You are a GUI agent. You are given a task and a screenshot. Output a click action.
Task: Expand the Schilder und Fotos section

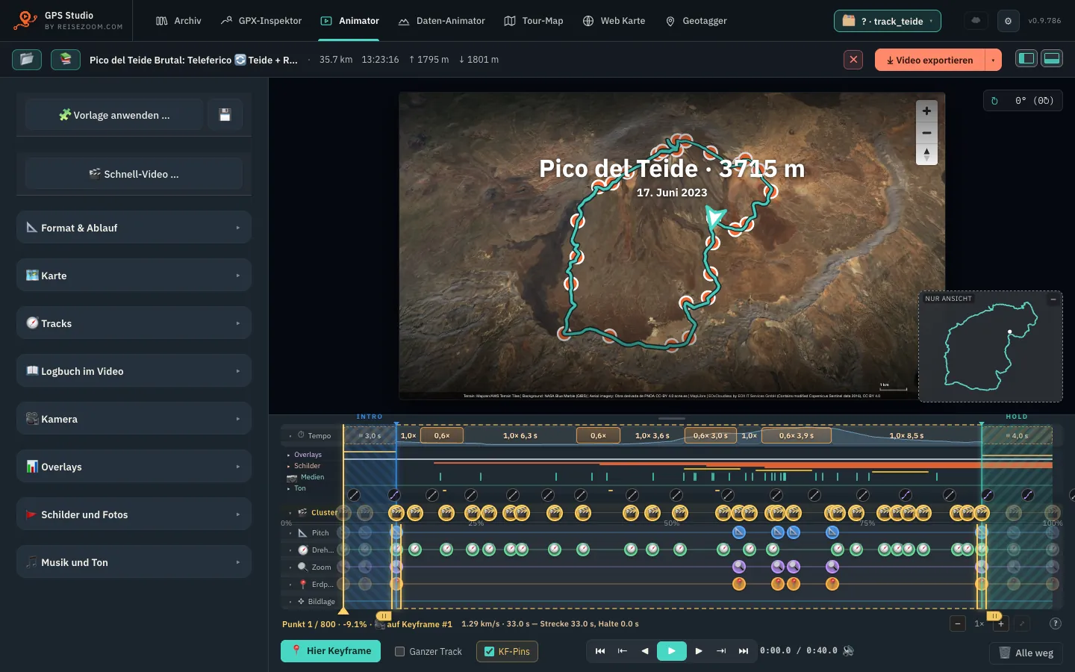click(134, 514)
